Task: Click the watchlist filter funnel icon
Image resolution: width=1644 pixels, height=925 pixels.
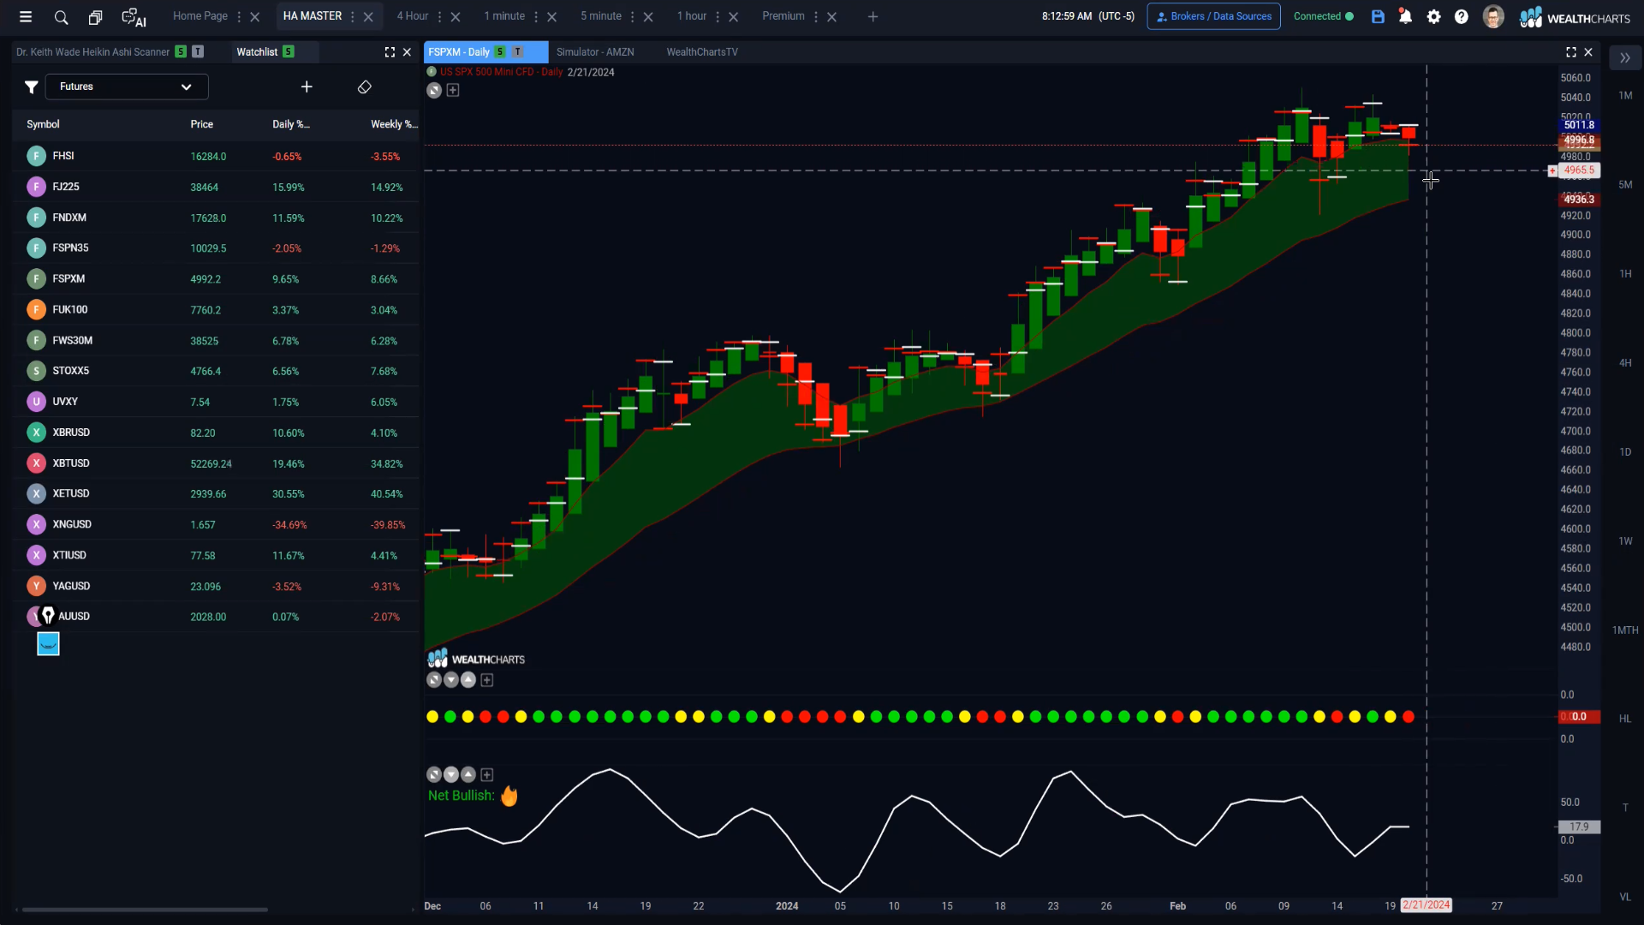Action: pyautogui.click(x=31, y=87)
